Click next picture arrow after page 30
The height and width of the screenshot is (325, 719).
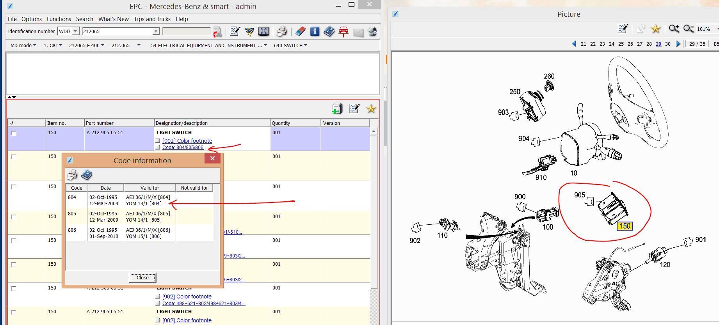678,44
